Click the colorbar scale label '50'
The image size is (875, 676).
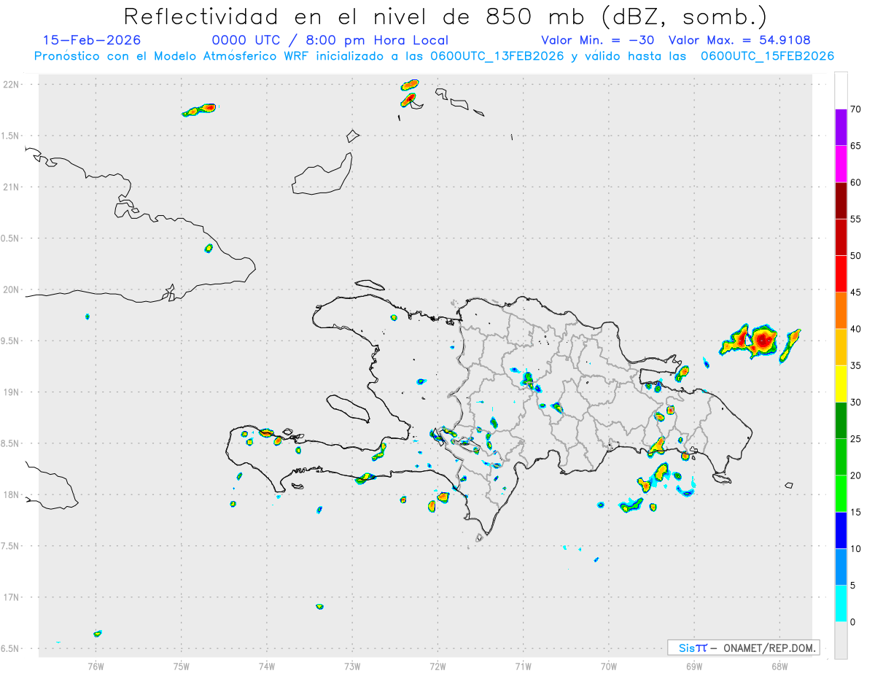coord(856,256)
